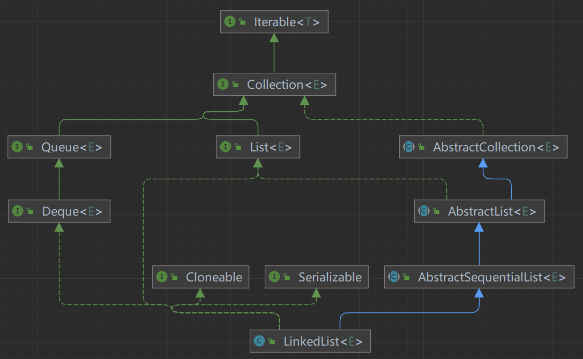The image size is (583, 359).
Task: Click the abstract class icon on AbstractSequentialList<E>
Action: [x=393, y=277]
